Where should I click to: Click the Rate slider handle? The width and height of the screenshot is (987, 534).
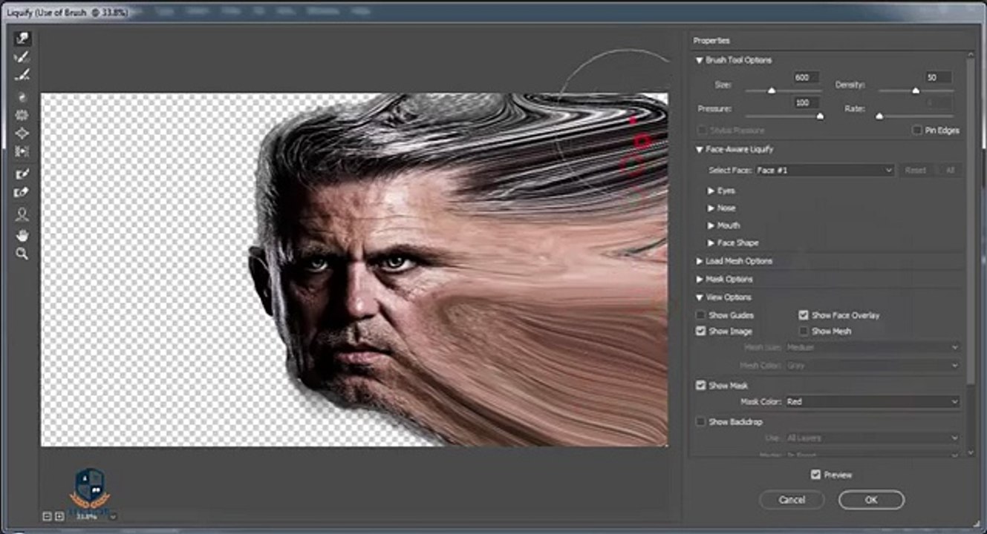(879, 116)
